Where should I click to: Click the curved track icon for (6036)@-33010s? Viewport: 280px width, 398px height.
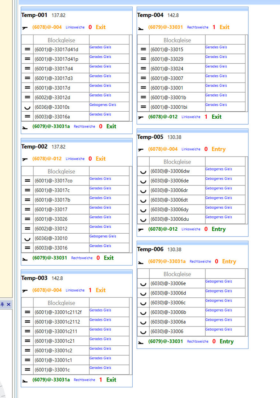point(27,107)
